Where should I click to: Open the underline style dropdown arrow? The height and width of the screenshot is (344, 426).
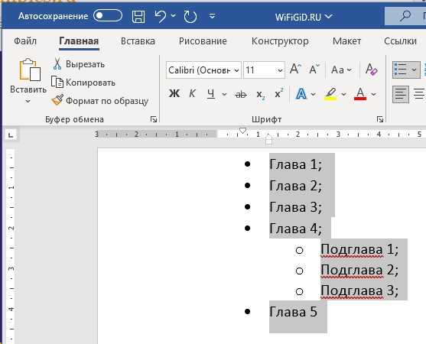point(224,94)
